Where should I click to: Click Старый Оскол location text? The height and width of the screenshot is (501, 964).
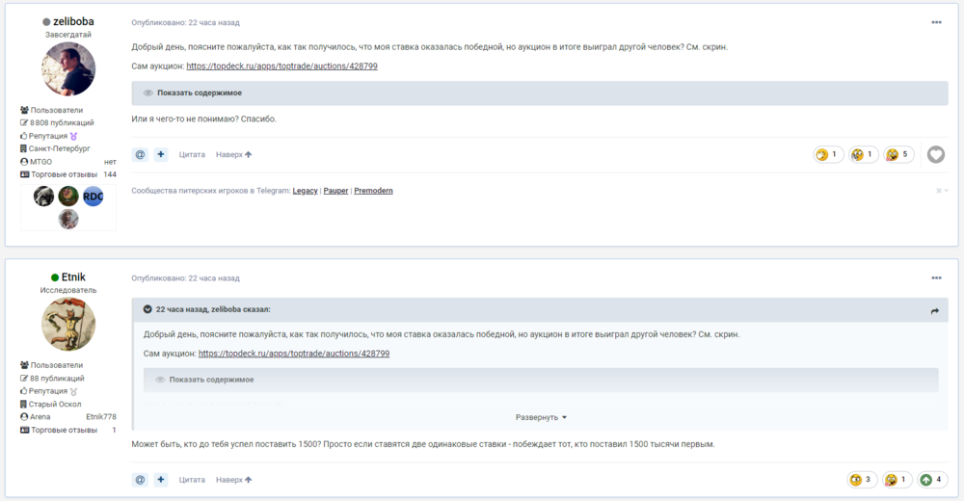(x=55, y=405)
